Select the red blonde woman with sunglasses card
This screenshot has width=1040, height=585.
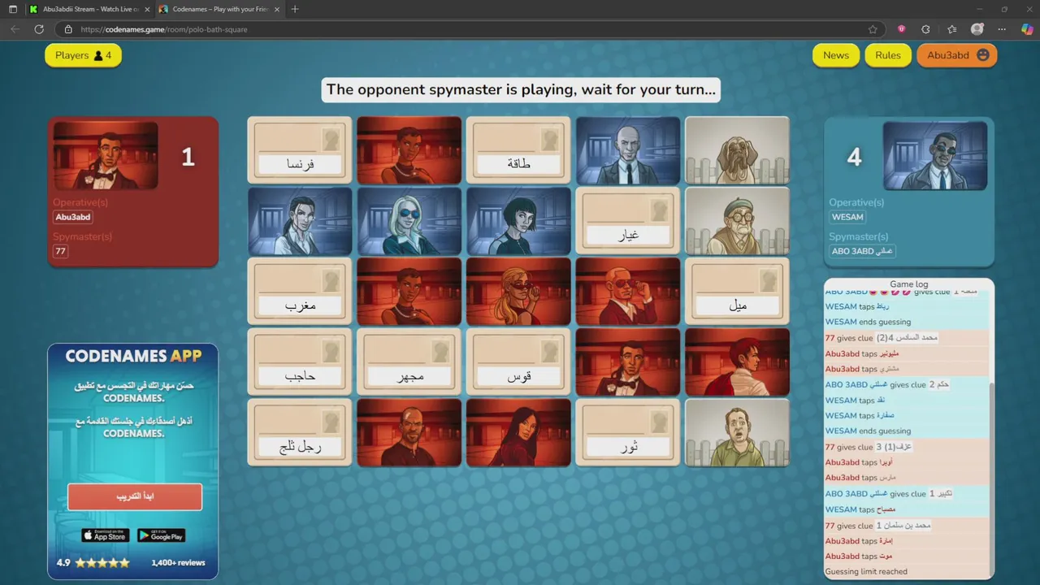[518, 292]
